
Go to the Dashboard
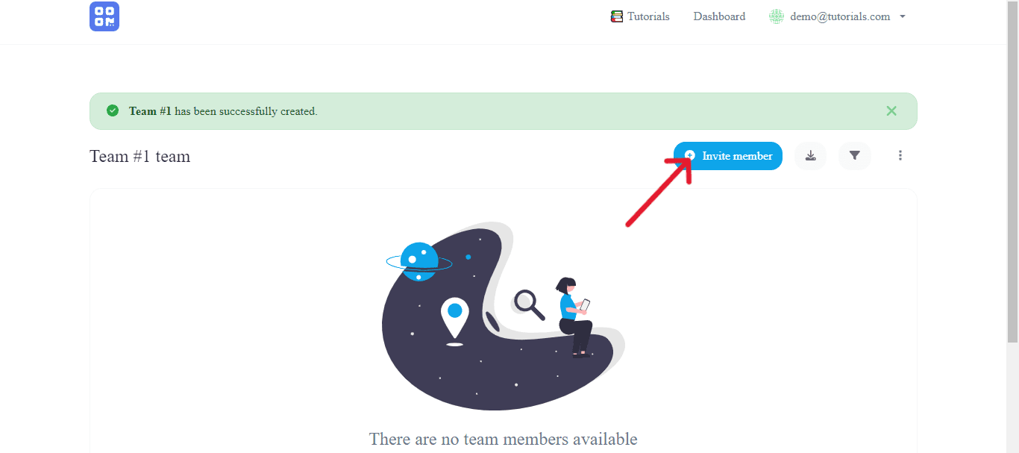coord(719,16)
